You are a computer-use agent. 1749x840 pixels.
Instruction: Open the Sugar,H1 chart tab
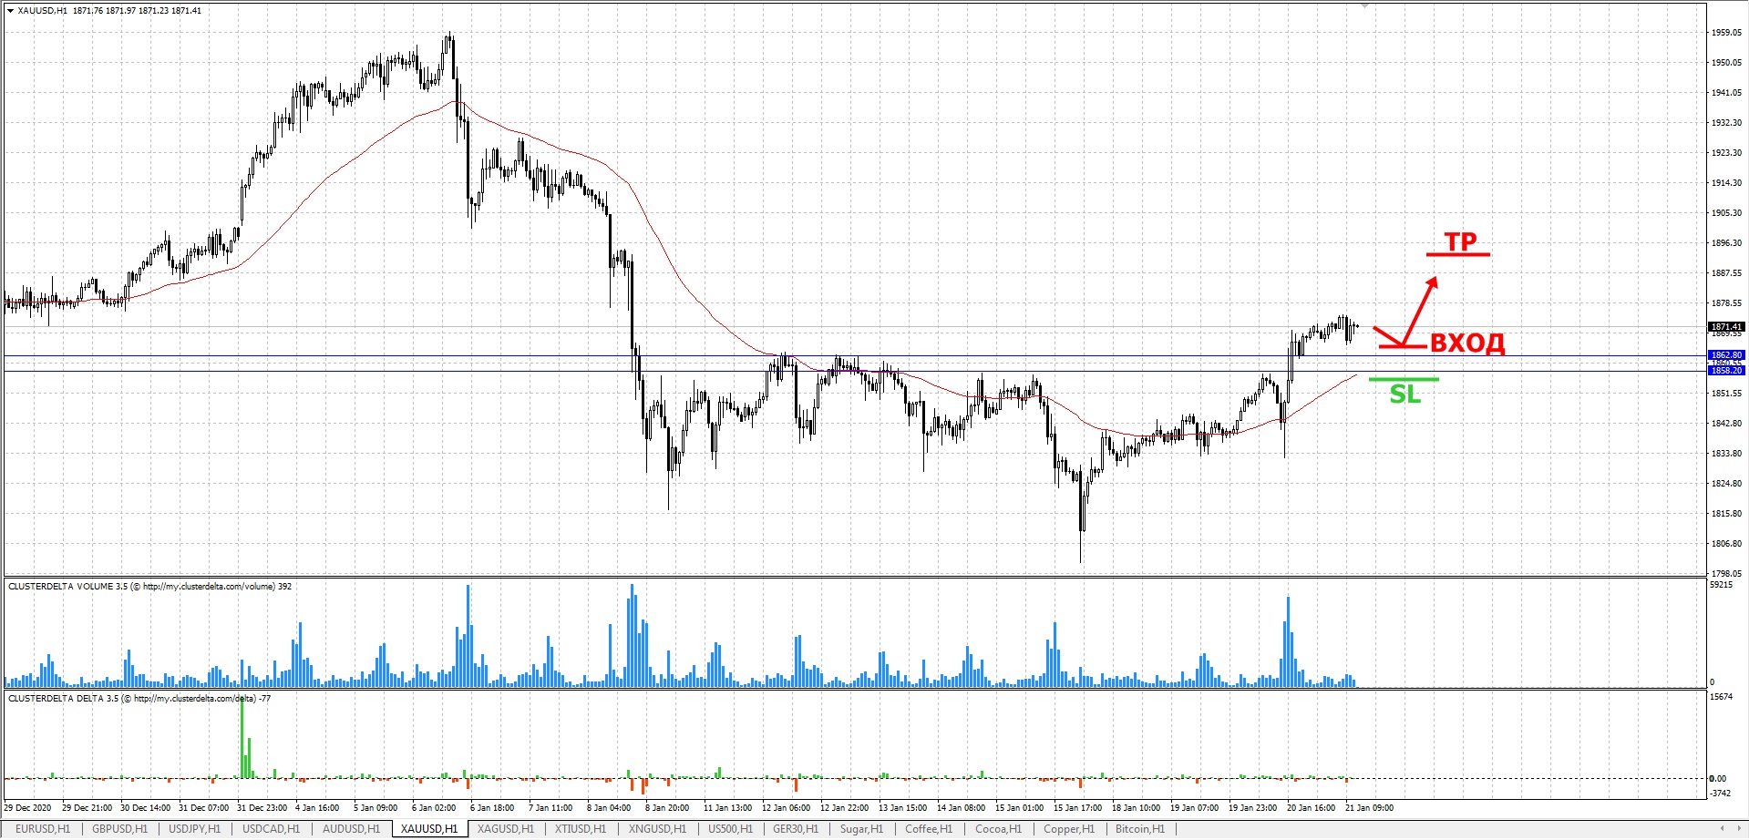[861, 829]
